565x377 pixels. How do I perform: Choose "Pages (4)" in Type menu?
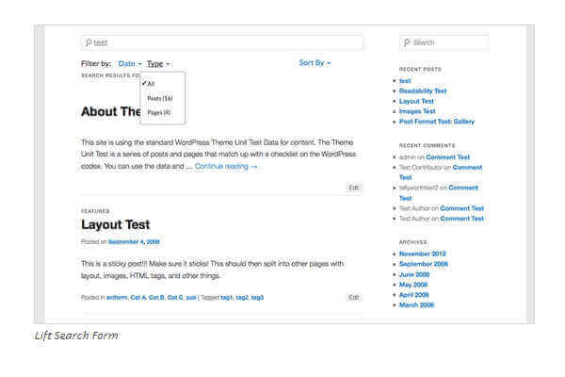(158, 112)
